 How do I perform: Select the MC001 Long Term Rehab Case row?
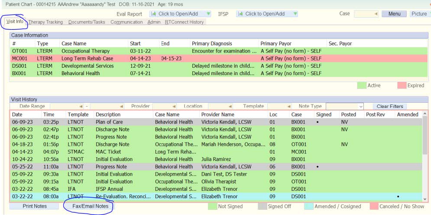click(x=87, y=58)
